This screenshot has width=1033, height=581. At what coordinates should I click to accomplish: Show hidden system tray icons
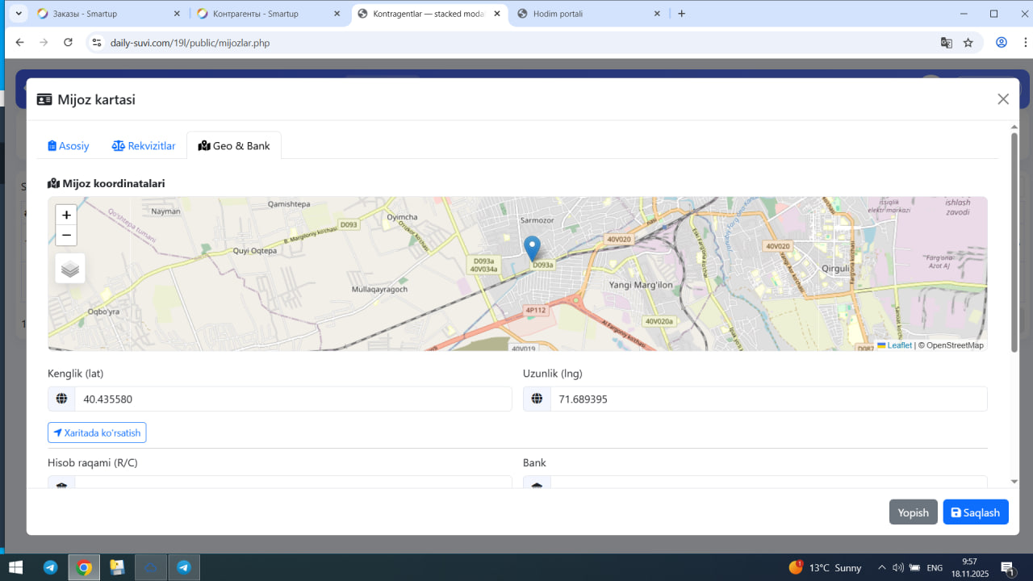tap(881, 567)
